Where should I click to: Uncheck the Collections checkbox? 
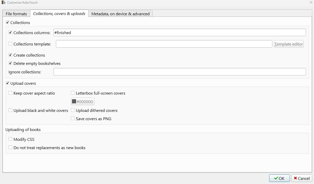click(x=8, y=22)
